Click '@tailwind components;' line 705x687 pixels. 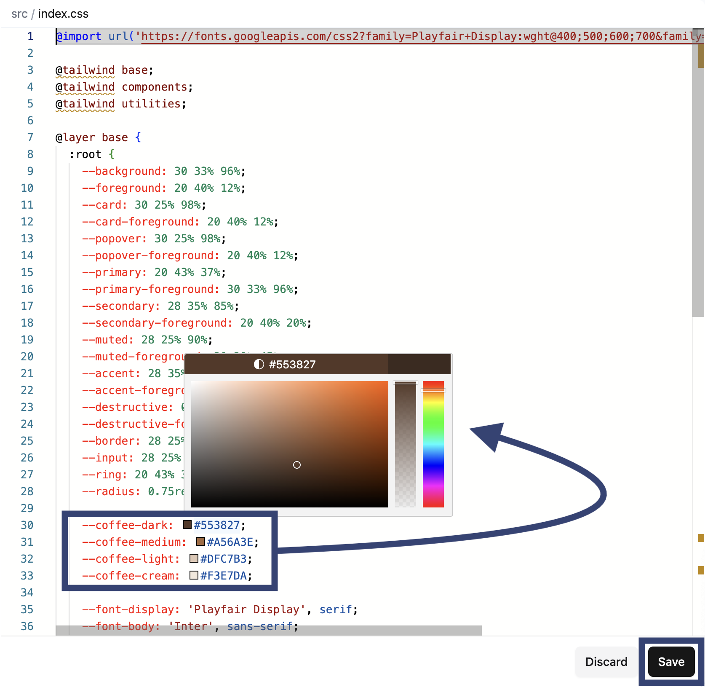pos(124,87)
